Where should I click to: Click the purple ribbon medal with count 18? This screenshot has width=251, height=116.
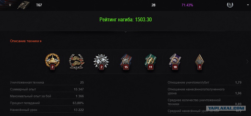(x=175, y=62)
